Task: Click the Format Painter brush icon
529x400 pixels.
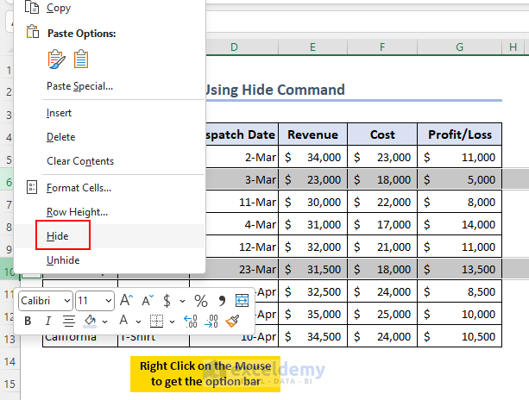Action: point(232,322)
